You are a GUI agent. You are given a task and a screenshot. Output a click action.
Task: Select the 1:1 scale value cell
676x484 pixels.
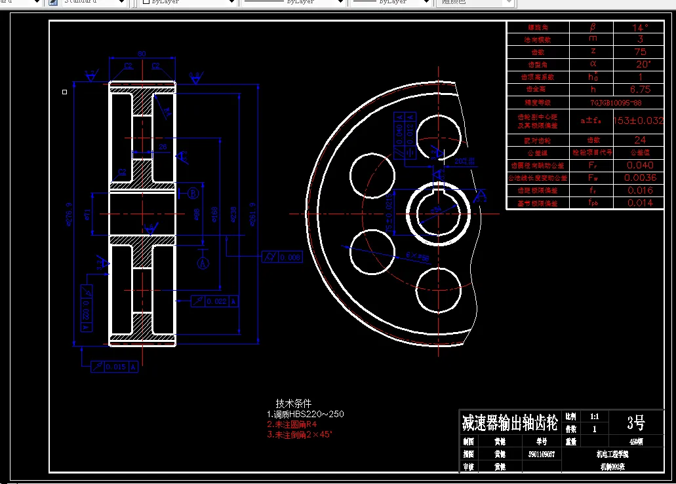(595, 417)
